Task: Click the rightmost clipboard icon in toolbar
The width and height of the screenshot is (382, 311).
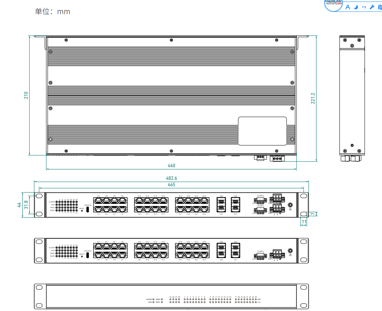Action: [x=379, y=7]
